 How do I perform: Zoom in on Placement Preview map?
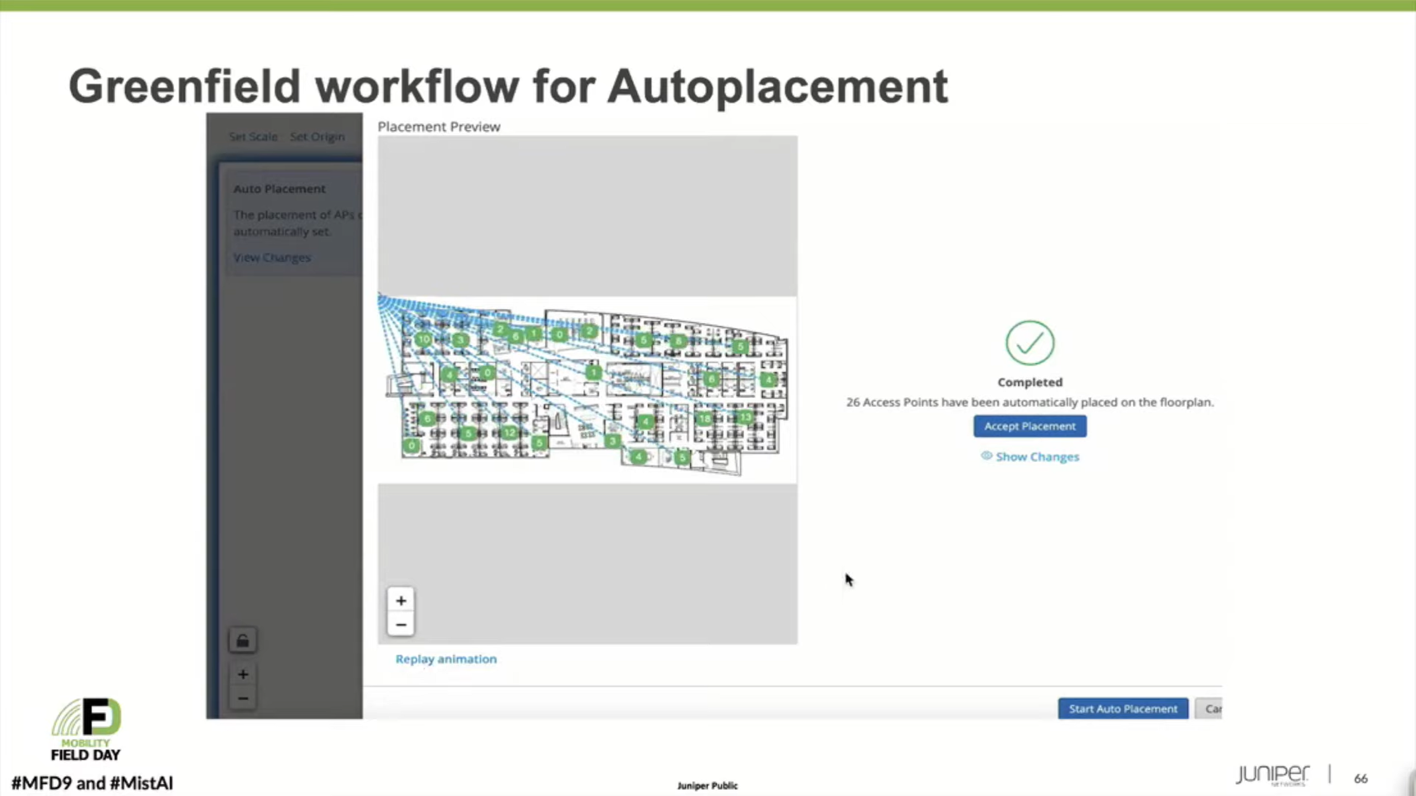[x=401, y=601]
